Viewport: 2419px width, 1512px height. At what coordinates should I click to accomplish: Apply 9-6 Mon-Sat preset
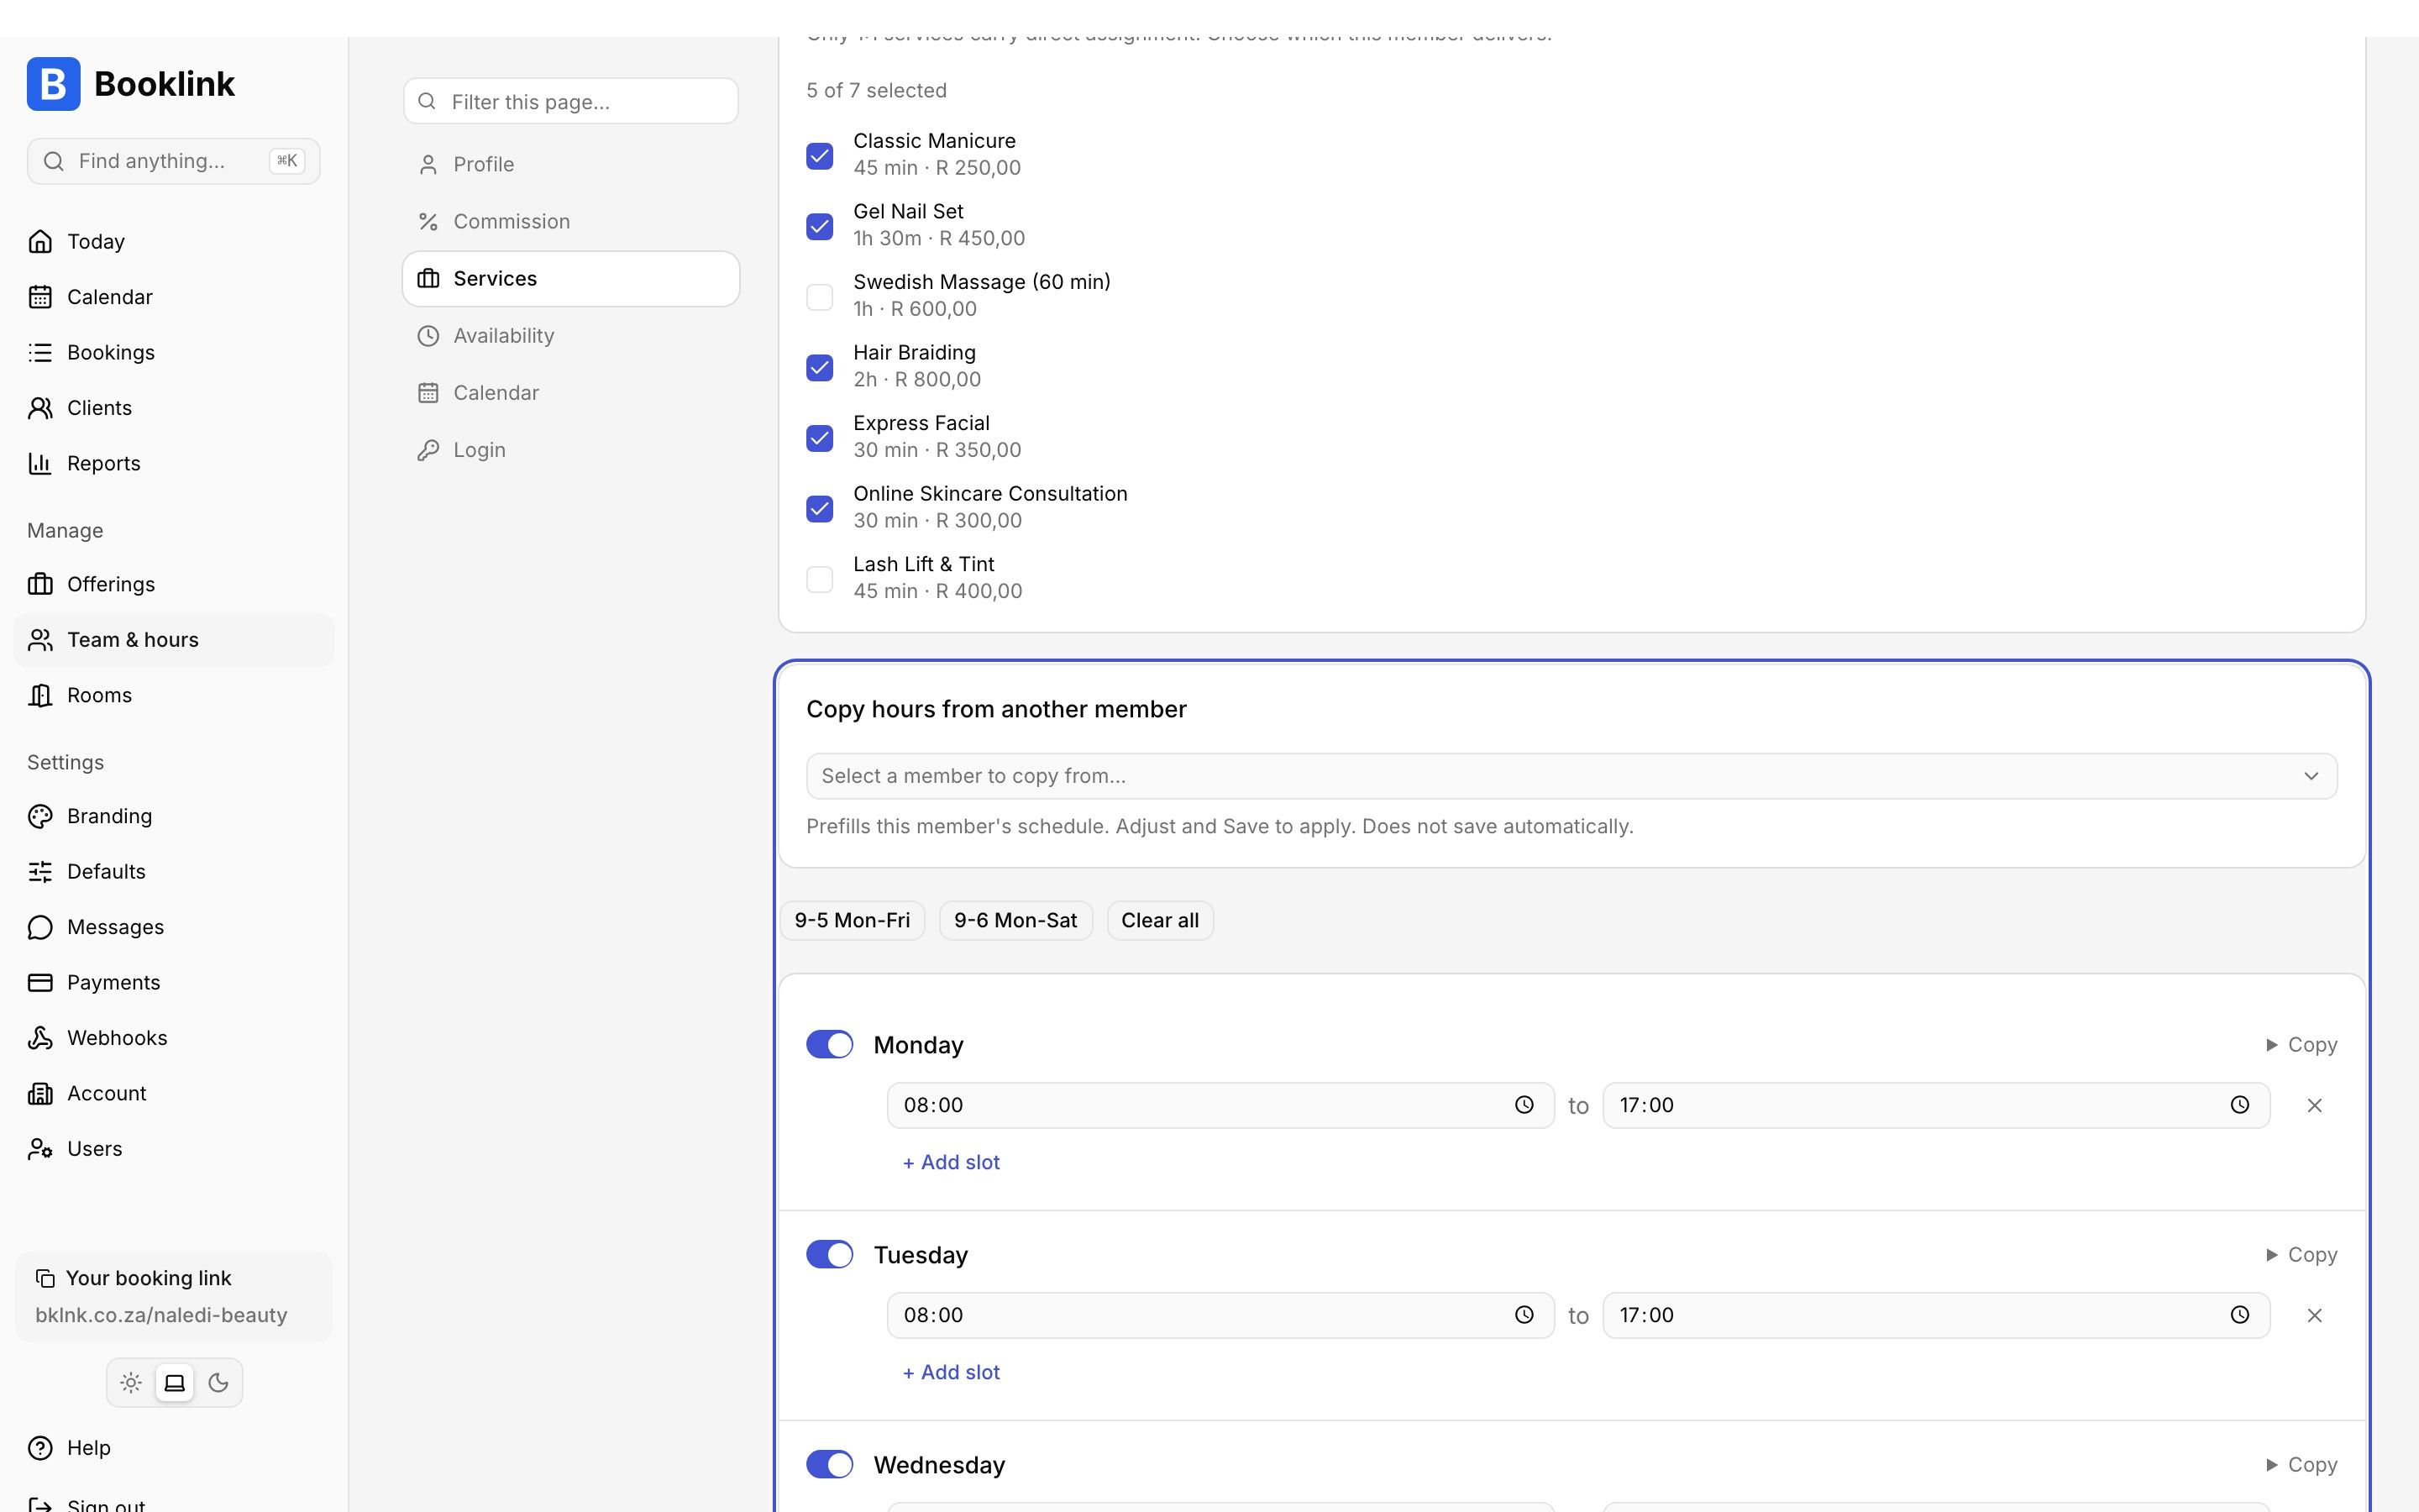[x=1015, y=920]
